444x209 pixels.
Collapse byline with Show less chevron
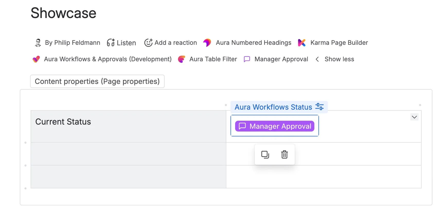[x=317, y=59]
